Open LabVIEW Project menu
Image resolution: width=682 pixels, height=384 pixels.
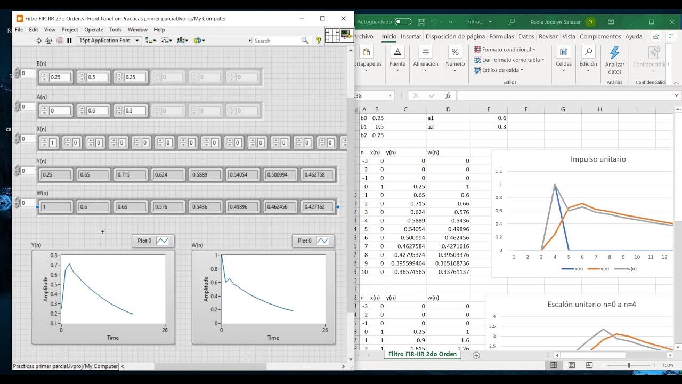(x=69, y=30)
